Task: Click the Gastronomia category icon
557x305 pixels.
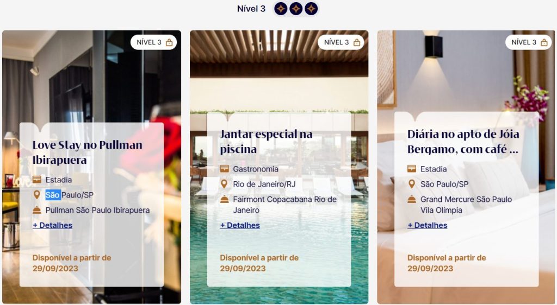Action: 224,169
